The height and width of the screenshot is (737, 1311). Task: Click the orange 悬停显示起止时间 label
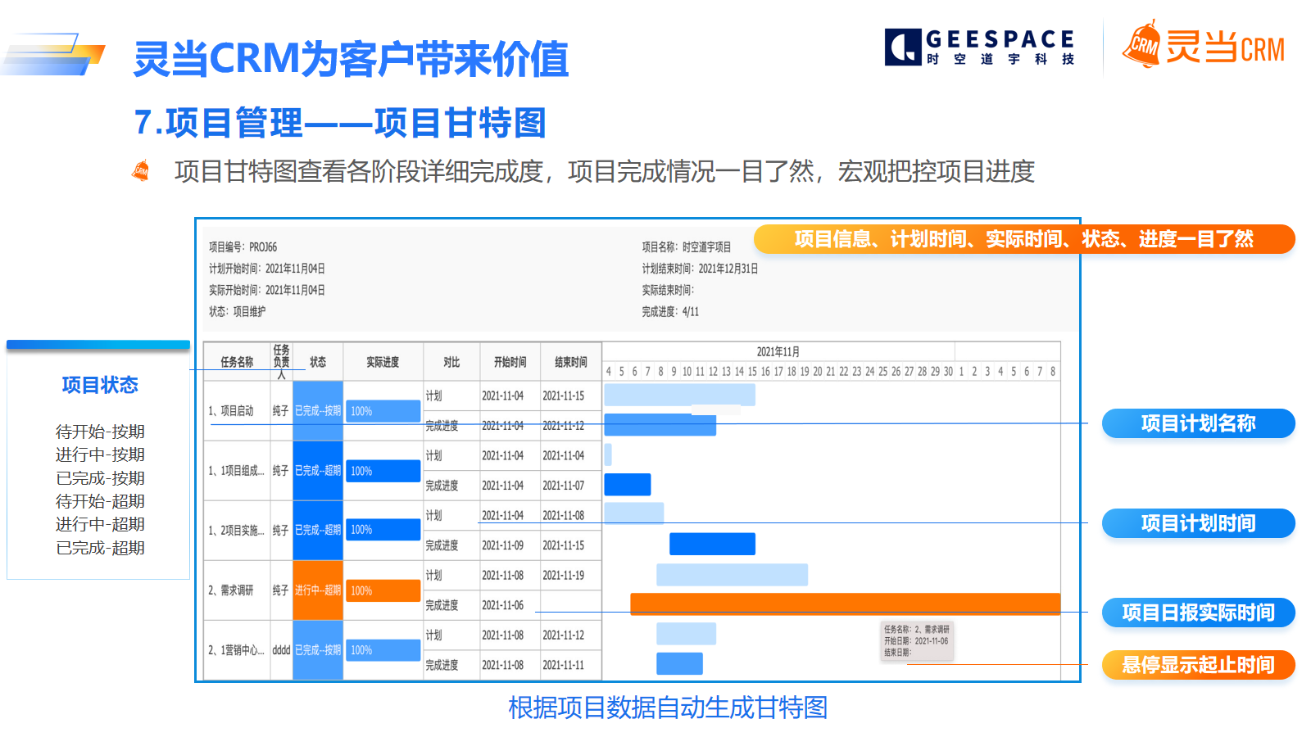coord(1198,665)
